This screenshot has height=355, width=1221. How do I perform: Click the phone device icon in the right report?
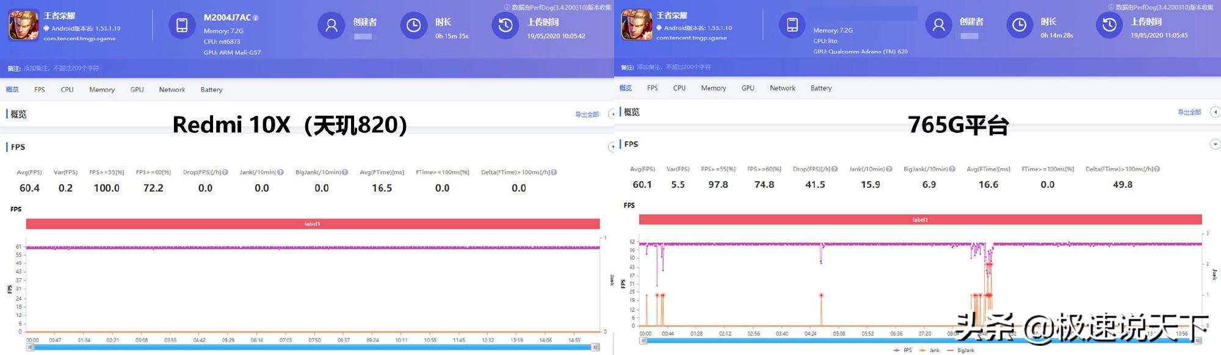click(x=792, y=25)
